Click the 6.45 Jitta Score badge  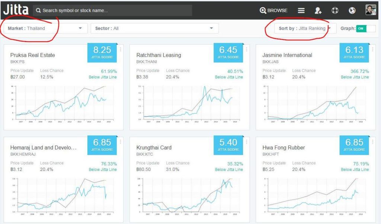228,53
